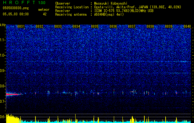Screen dimensions: 194x123
Task: Click the kHz axis unit label
Action: click(x=3, y=25)
